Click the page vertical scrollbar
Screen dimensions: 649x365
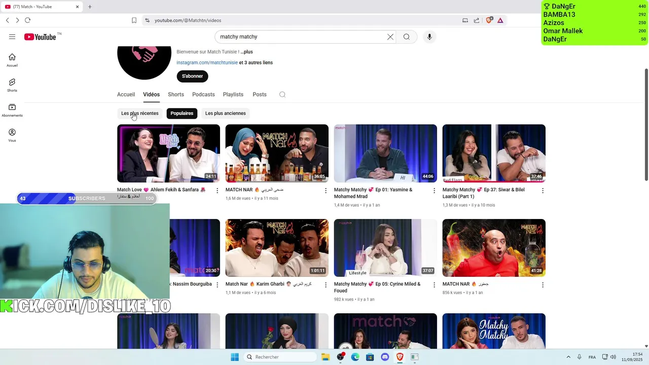click(646, 124)
